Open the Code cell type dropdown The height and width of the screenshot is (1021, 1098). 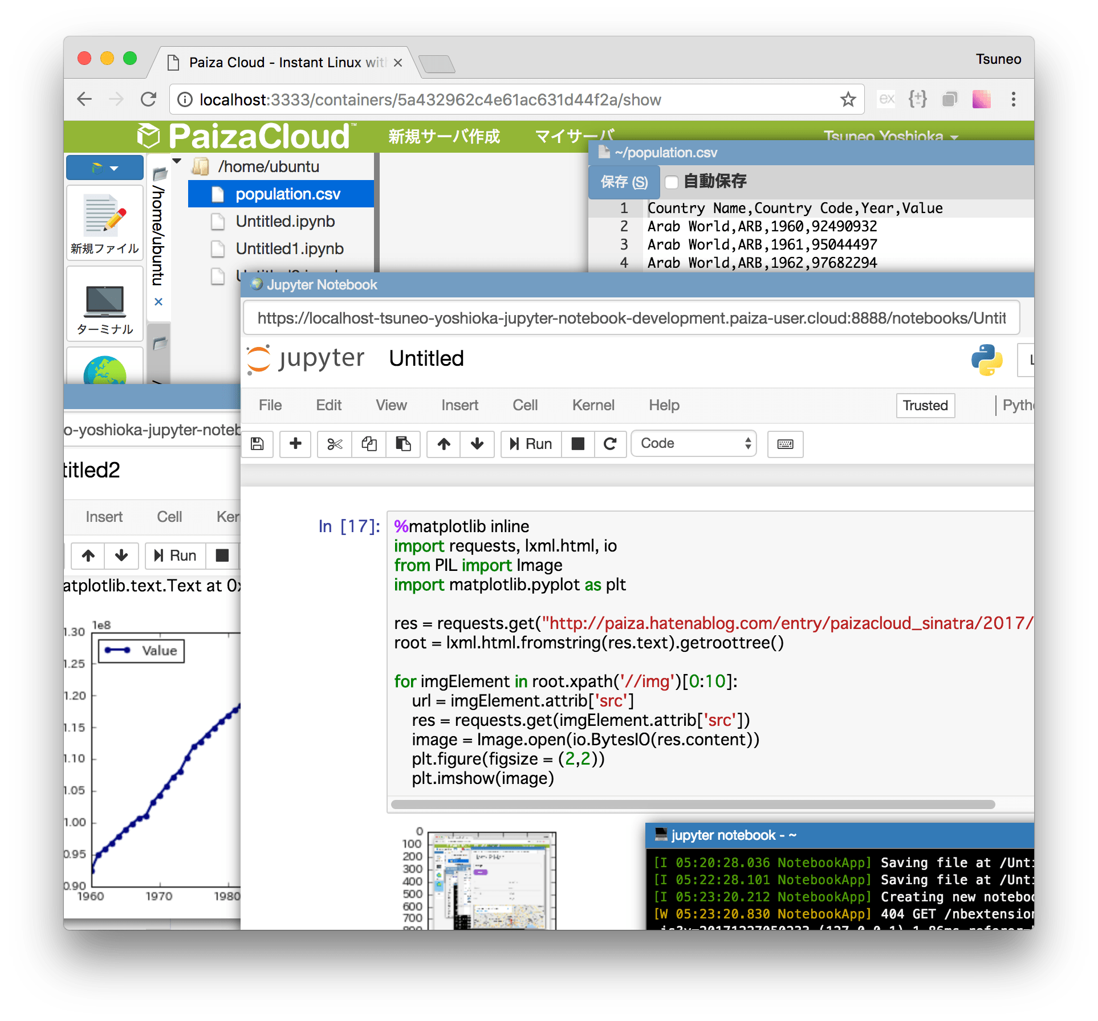[x=693, y=443]
